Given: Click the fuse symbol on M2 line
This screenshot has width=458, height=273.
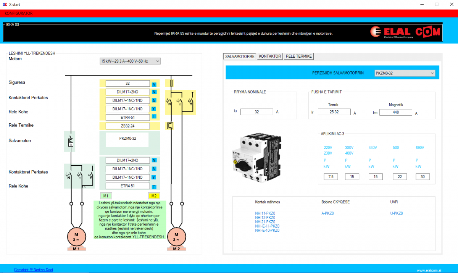Looking at the screenshot, I should point(171,83).
